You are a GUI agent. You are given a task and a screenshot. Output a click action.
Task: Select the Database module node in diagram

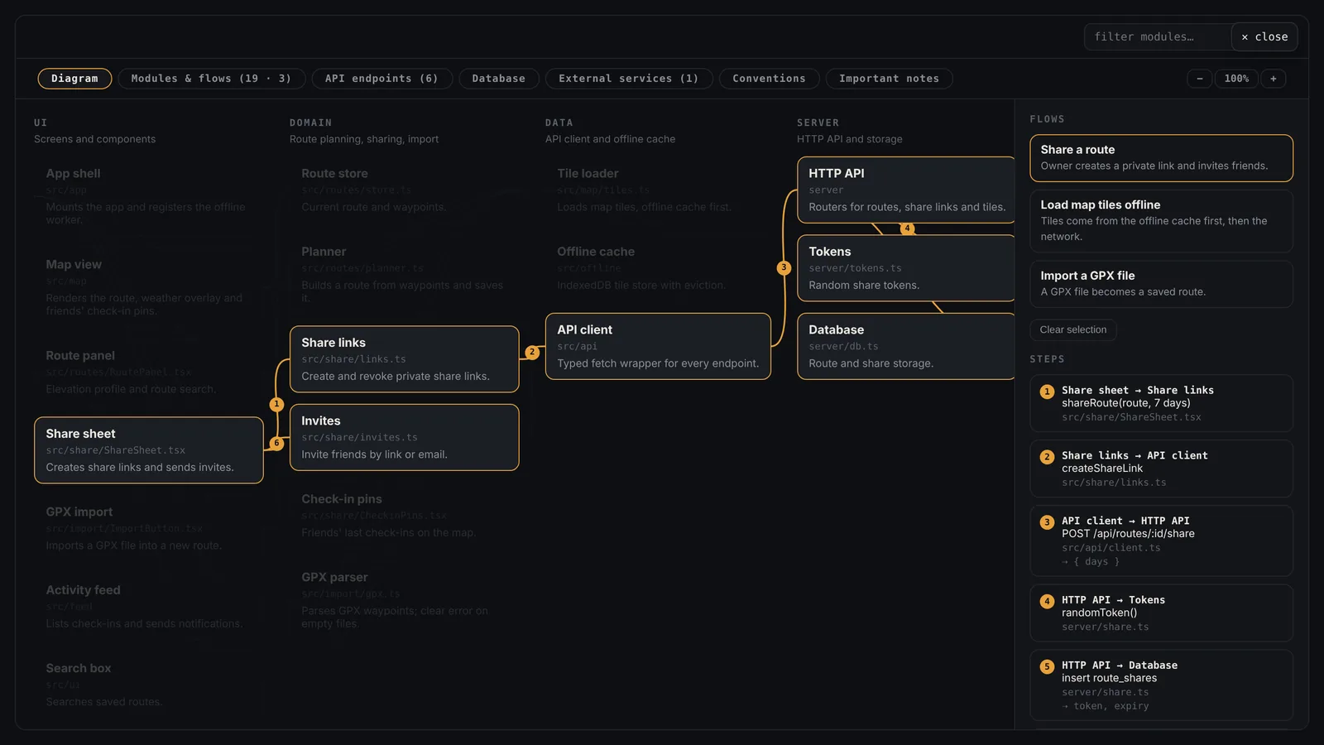click(906, 346)
